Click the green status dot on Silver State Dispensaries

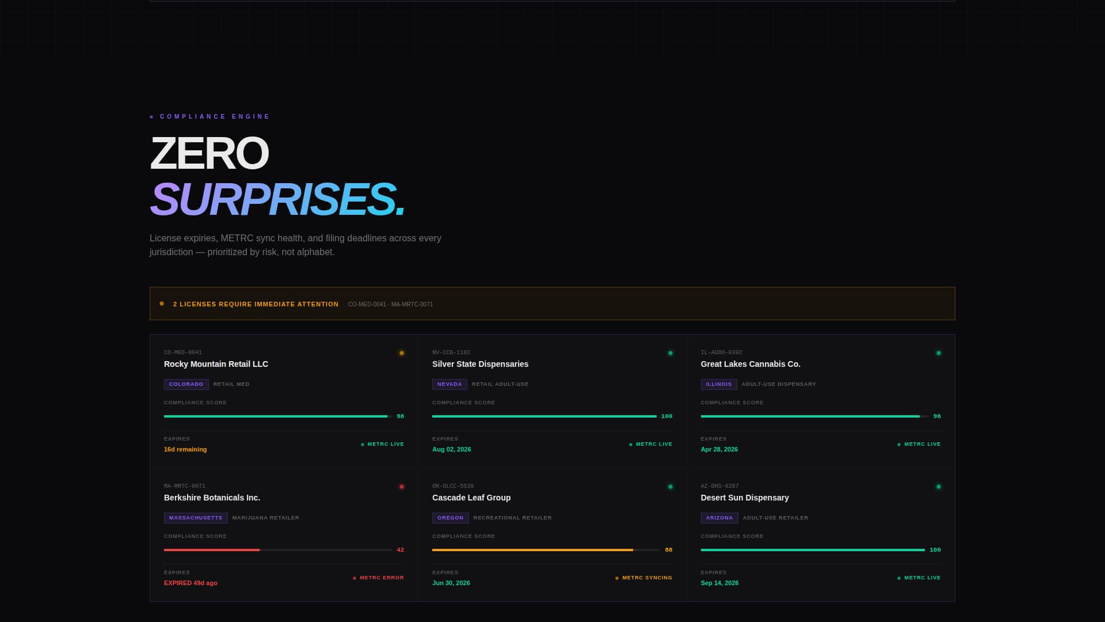[x=669, y=352]
